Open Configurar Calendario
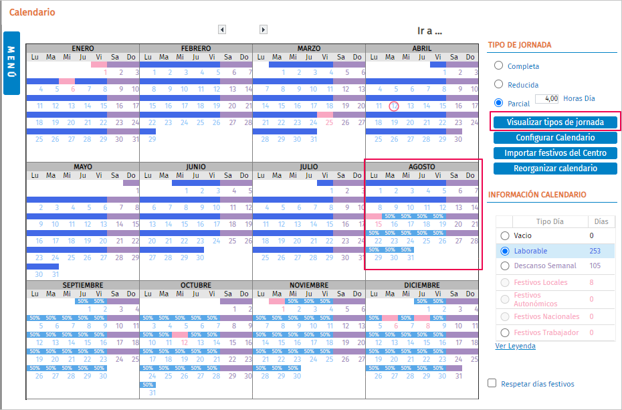The image size is (622, 410). click(x=555, y=138)
